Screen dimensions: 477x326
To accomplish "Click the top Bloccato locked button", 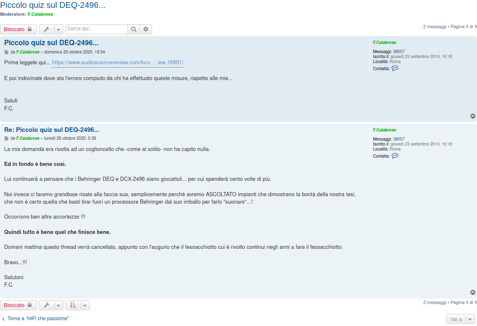I will click(18, 29).
